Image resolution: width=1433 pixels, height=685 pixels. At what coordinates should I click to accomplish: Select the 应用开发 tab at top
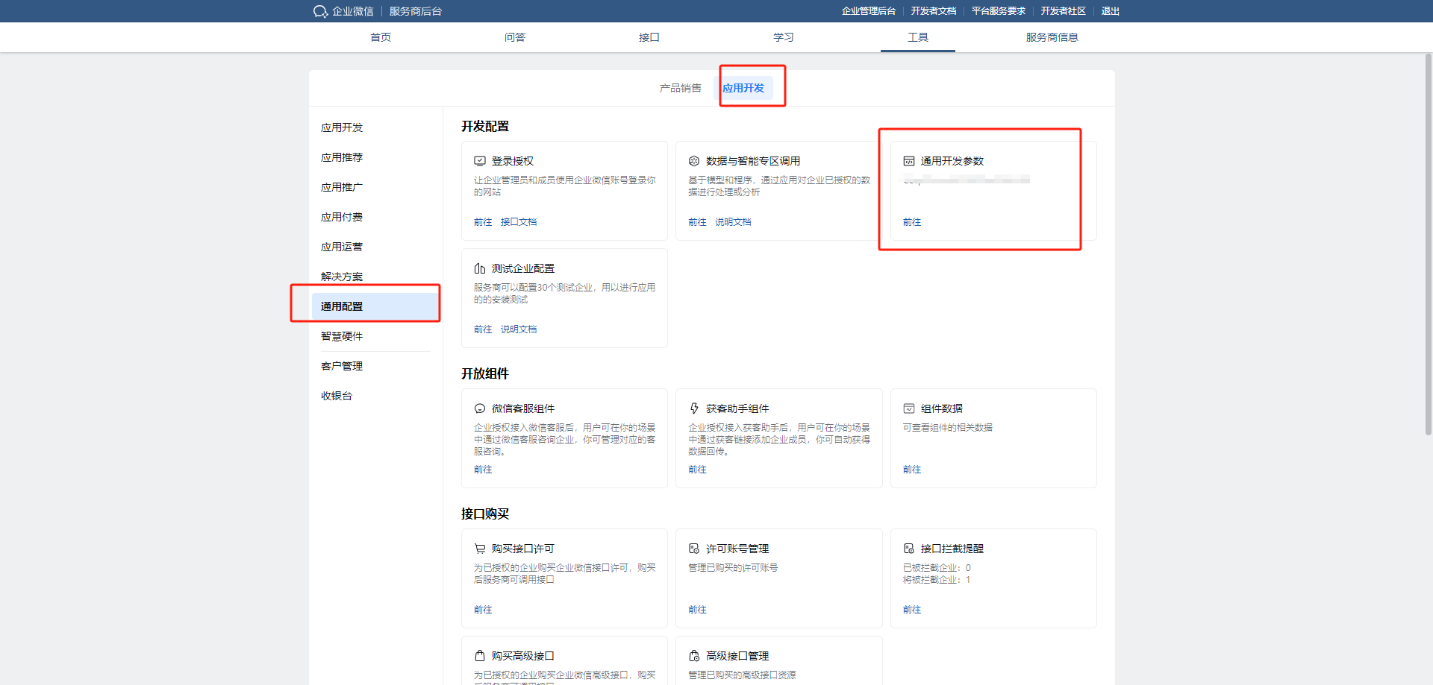[x=743, y=88]
